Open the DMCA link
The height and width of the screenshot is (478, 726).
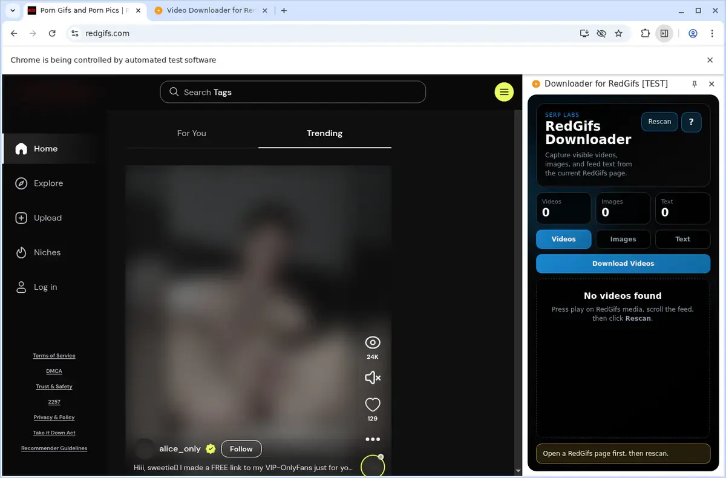[54, 371]
